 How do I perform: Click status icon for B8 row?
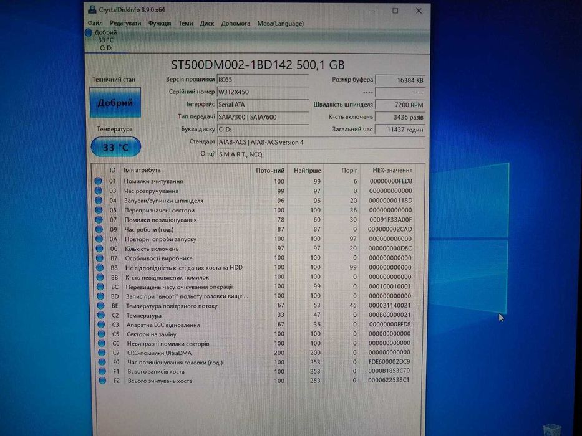tap(100, 267)
